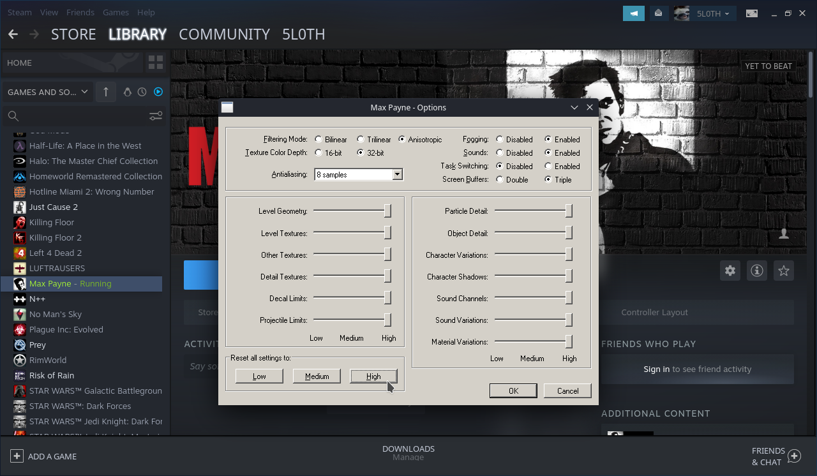Choose 32-bit texture color depth

click(x=361, y=152)
